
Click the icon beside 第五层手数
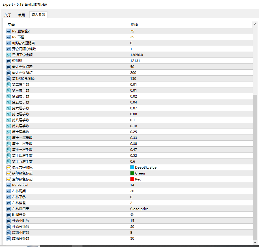(x=9, y=102)
